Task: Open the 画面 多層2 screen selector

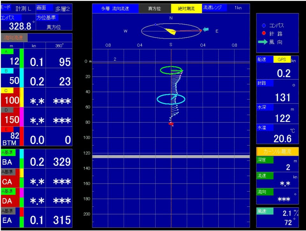Action: 54,9
